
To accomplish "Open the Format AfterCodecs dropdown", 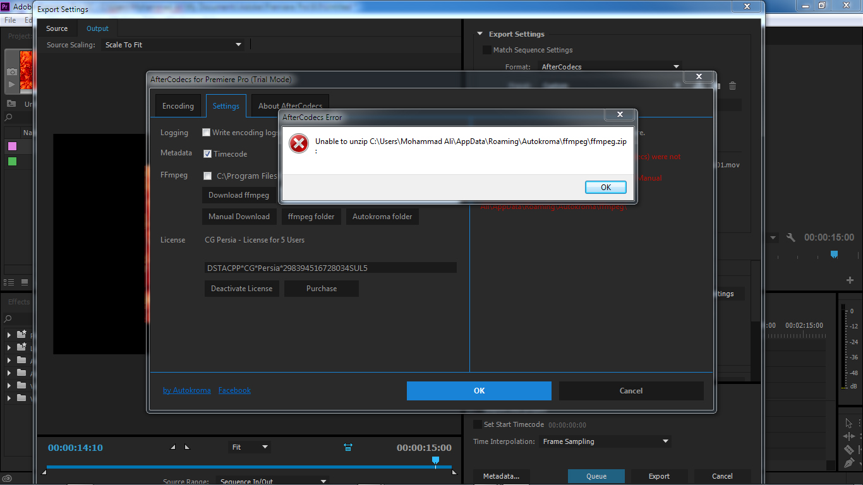I will pos(610,66).
